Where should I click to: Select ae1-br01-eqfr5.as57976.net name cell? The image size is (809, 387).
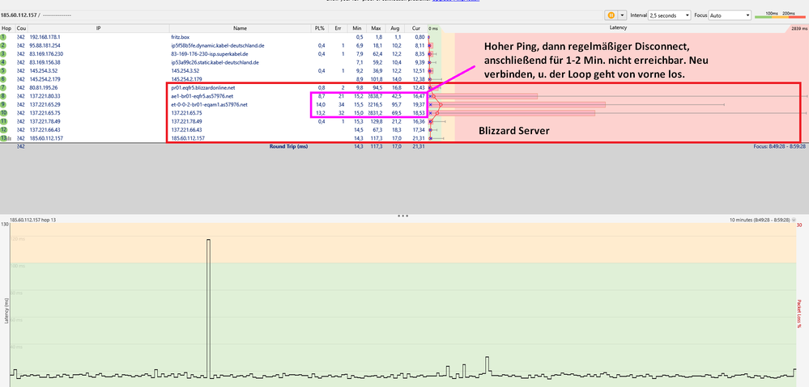(x=202, y=95)
